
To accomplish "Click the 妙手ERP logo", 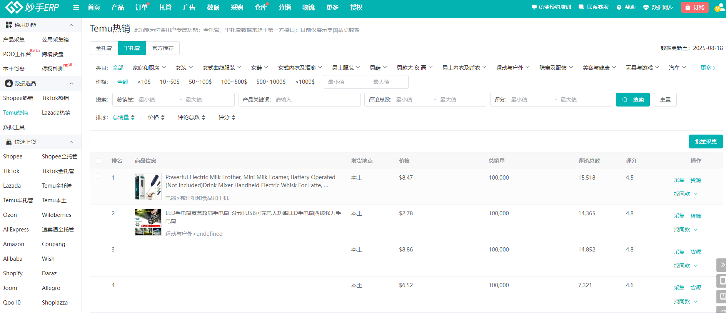I will (x=32, y=7).
